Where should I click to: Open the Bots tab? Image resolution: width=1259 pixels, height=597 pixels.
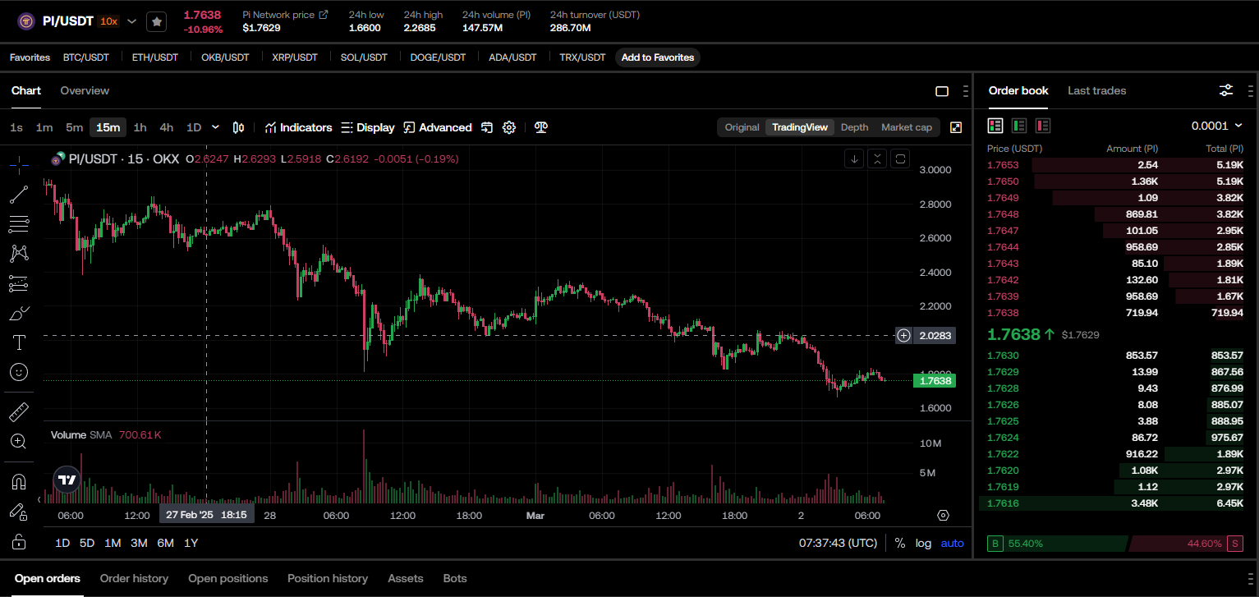click(x=455, y=578)
